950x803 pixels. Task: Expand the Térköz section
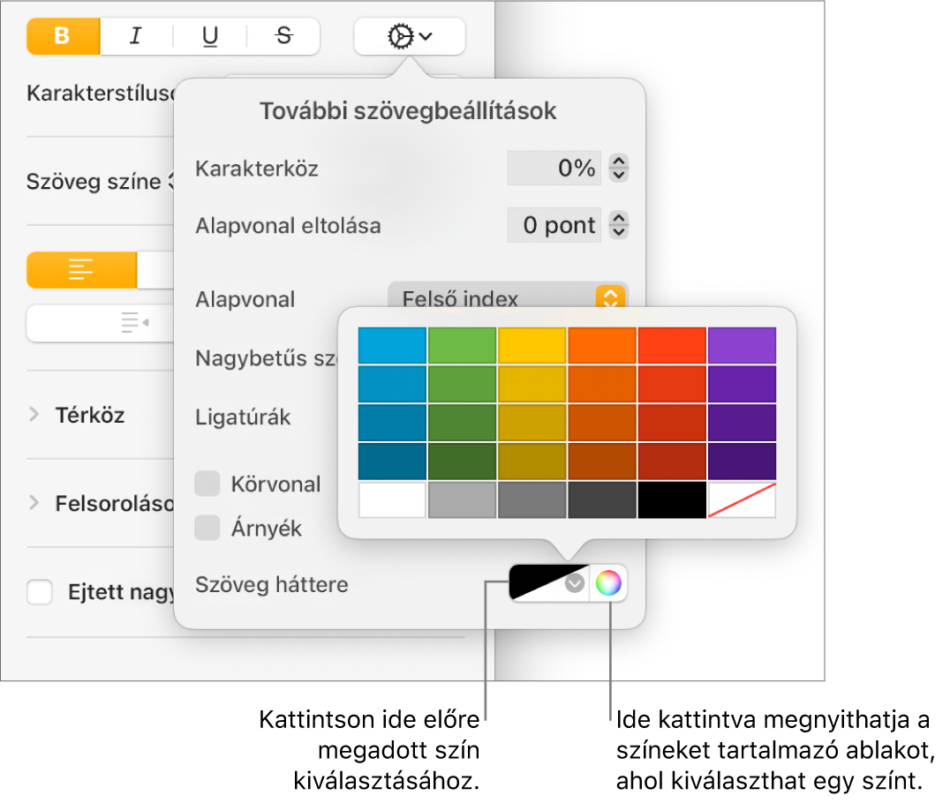pyautogui.click(x=34, y=415)
